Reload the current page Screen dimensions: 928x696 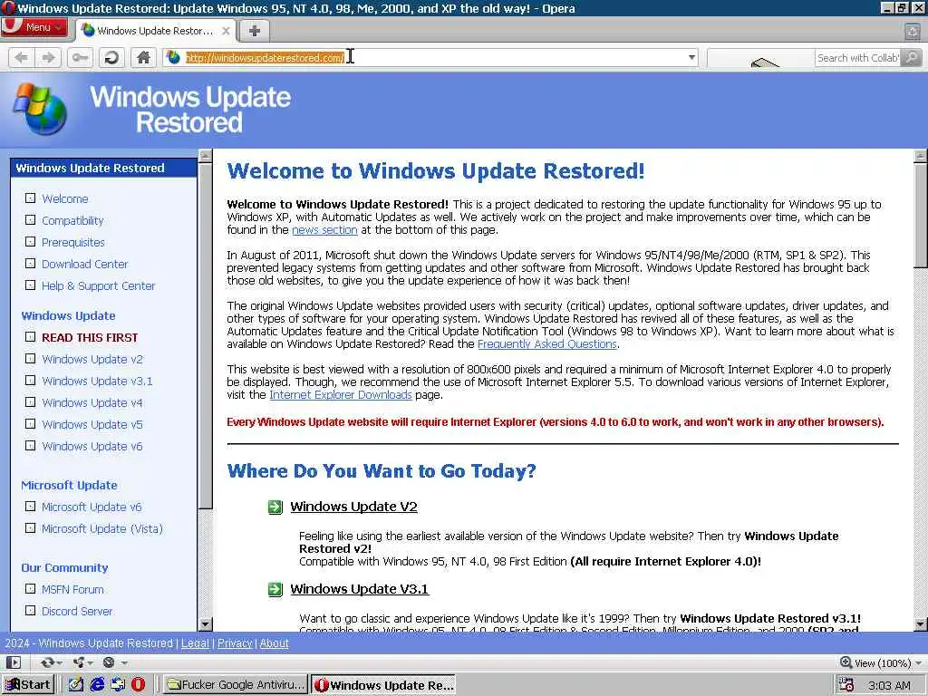point(111,57)
